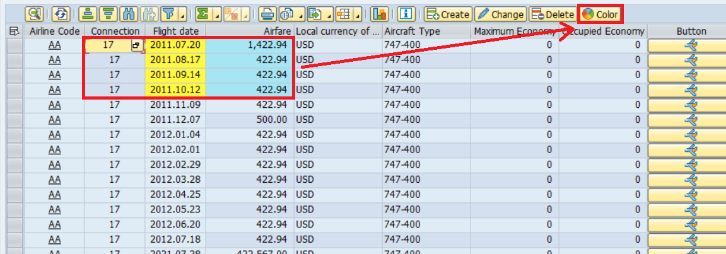Select the row selector for flight 2012.04.25
The image size is (726, 254).
(x=15, y=194)
